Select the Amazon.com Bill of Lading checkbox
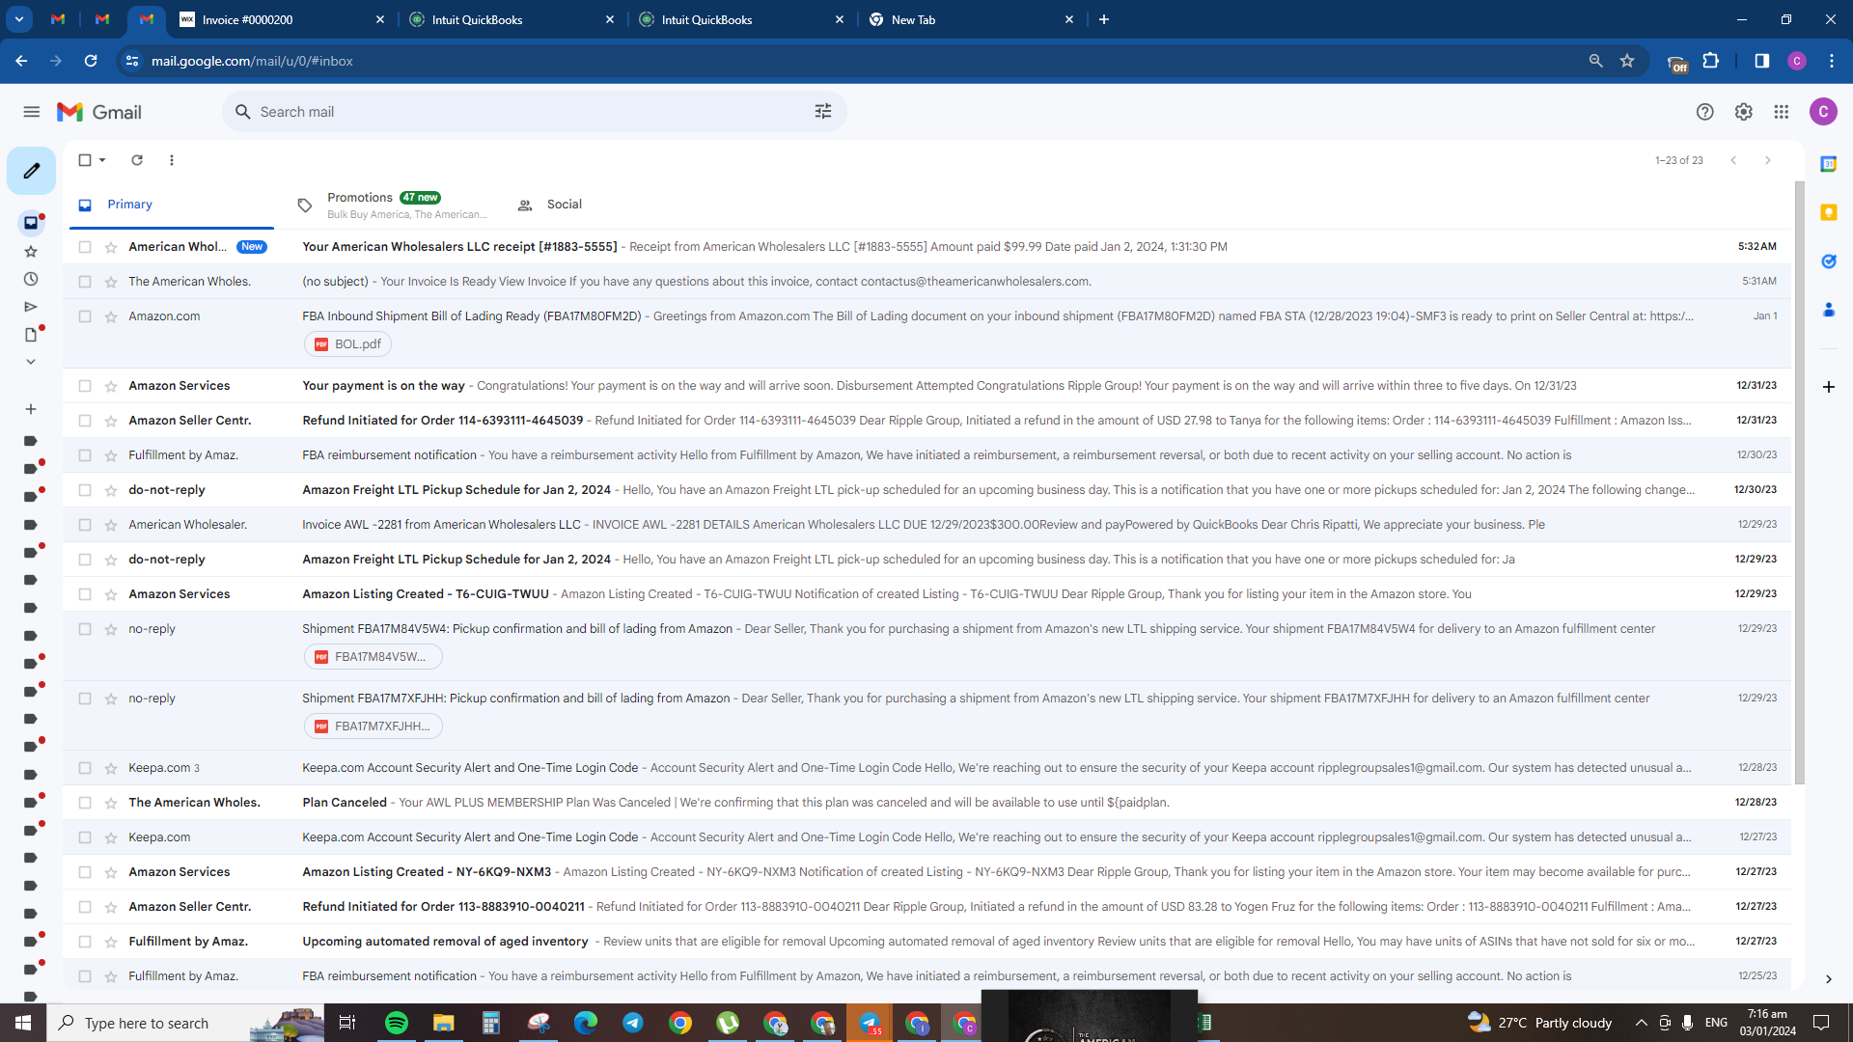This screenshot has height=1042, width=1853. click(x=85, y=316)
